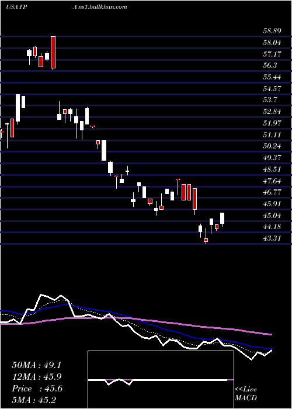Click the 48.51 price level label
The width and height of the screenshot is (292, 409).
pos(272,169)
